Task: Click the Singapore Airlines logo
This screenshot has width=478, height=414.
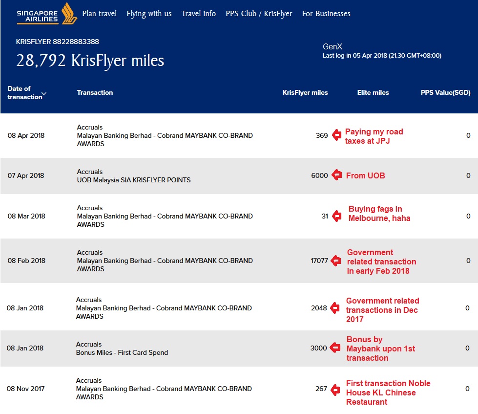Action: tap(47, 14)
